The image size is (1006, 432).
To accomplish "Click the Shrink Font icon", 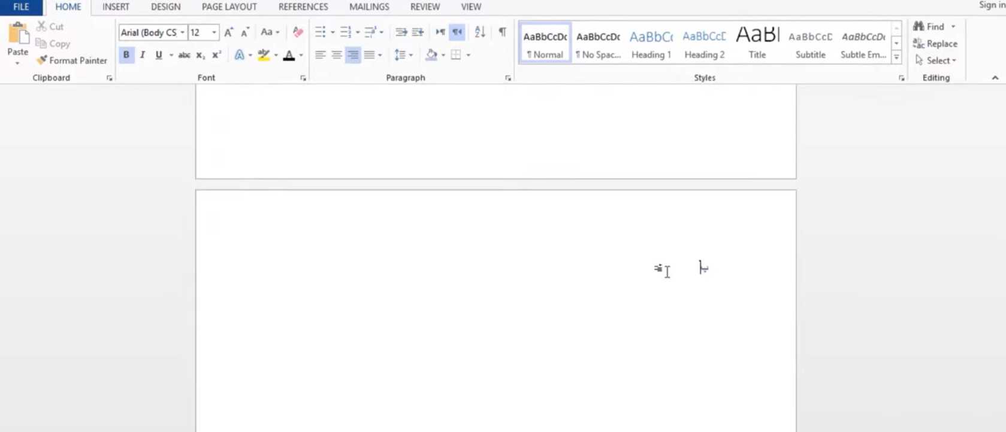I will coord(244,32).
